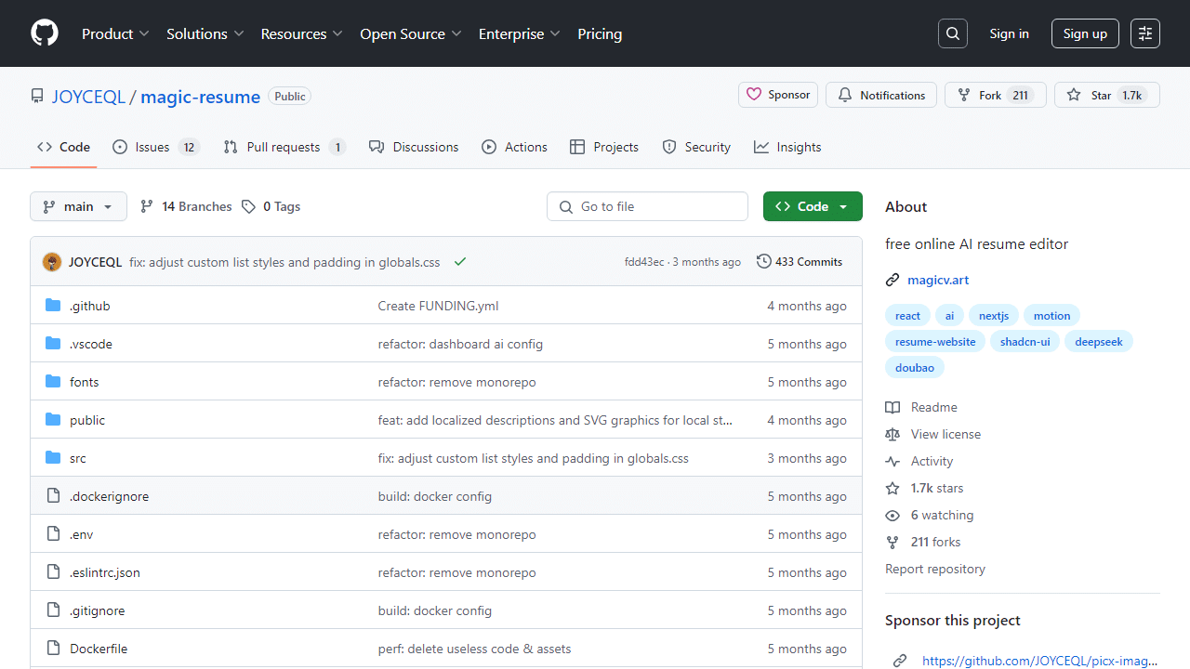Click the fork icon beside 211 forks
This screenshot has width=1190, height=669.
coord(892,542)
